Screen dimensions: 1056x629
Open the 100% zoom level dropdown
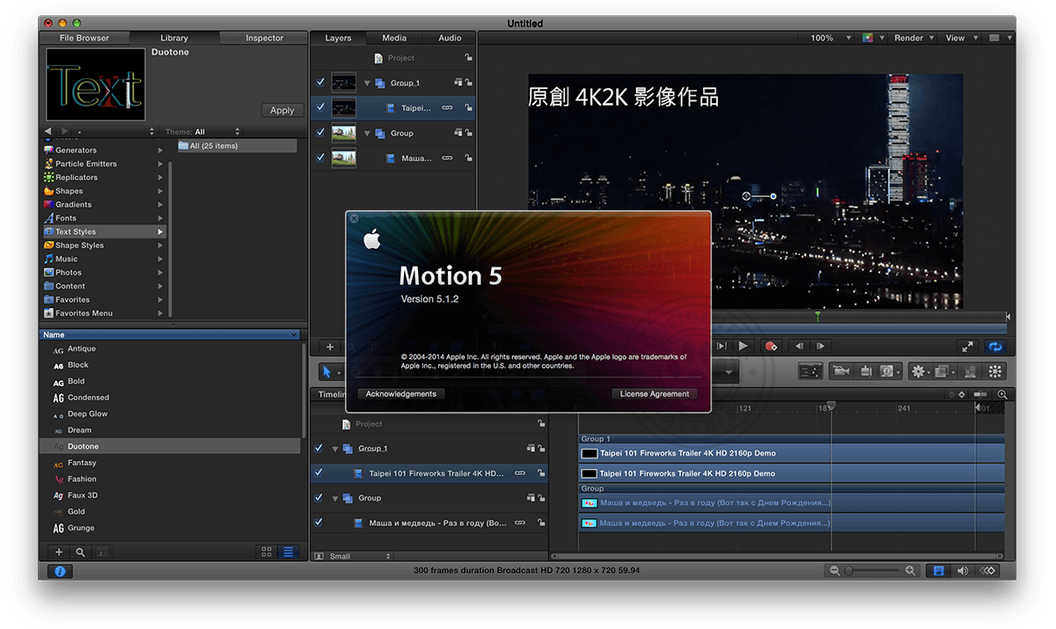click(x=830, y=38)
